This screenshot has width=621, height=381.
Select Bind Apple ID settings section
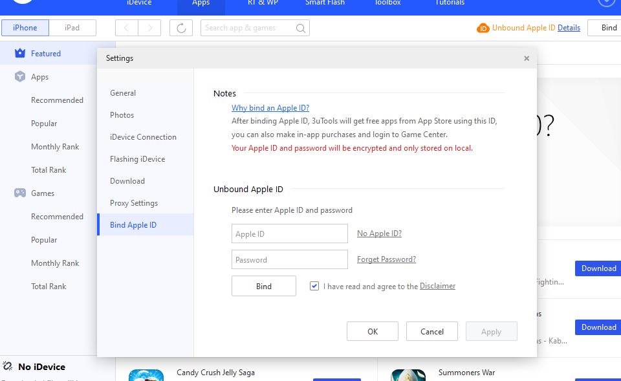pyautogui.click(x=146, y=224)
